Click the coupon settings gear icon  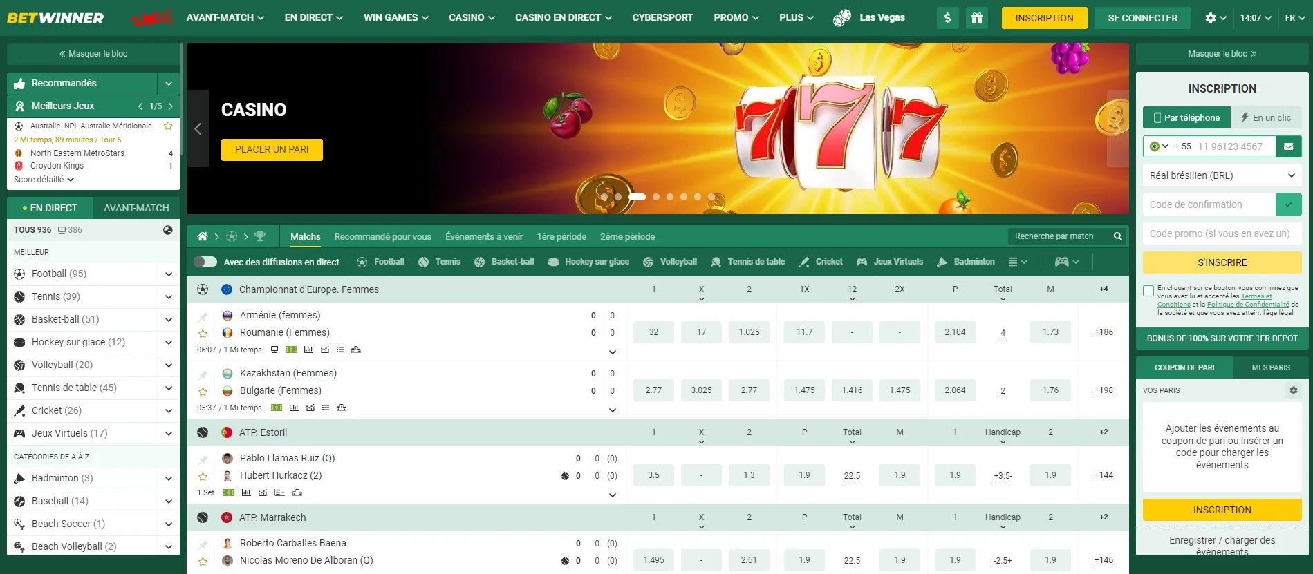click(x=1294, y=390)
